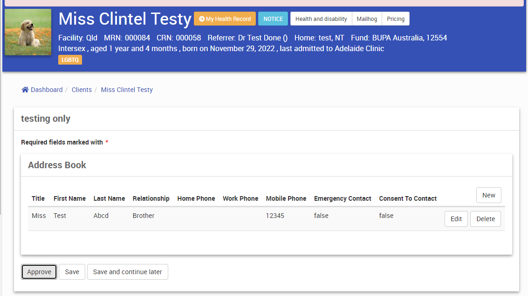Open the Clients breadcrumb link
This screenshot has width=528, height=296.
82,90
